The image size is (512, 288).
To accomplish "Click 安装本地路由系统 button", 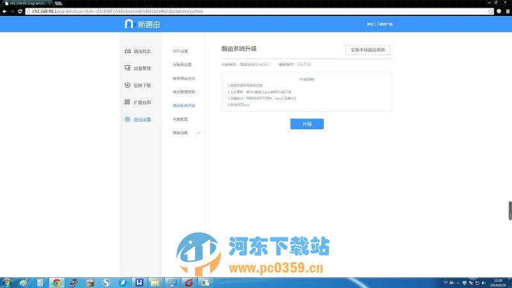I will (367, 50).
